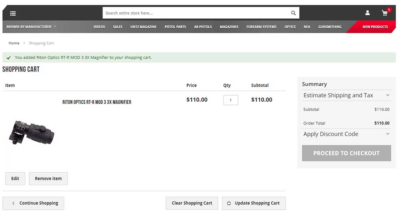
Task: Open the Videos menu item
Action: point(99,27)
